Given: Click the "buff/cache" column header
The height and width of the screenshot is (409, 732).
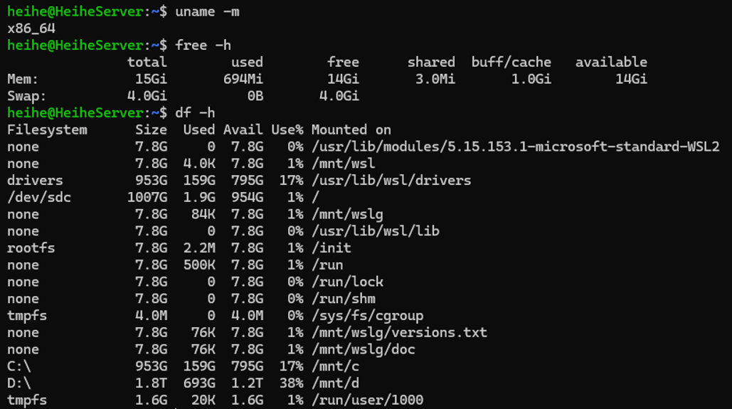Looking at the screenshot, I should tap(511, 63).
